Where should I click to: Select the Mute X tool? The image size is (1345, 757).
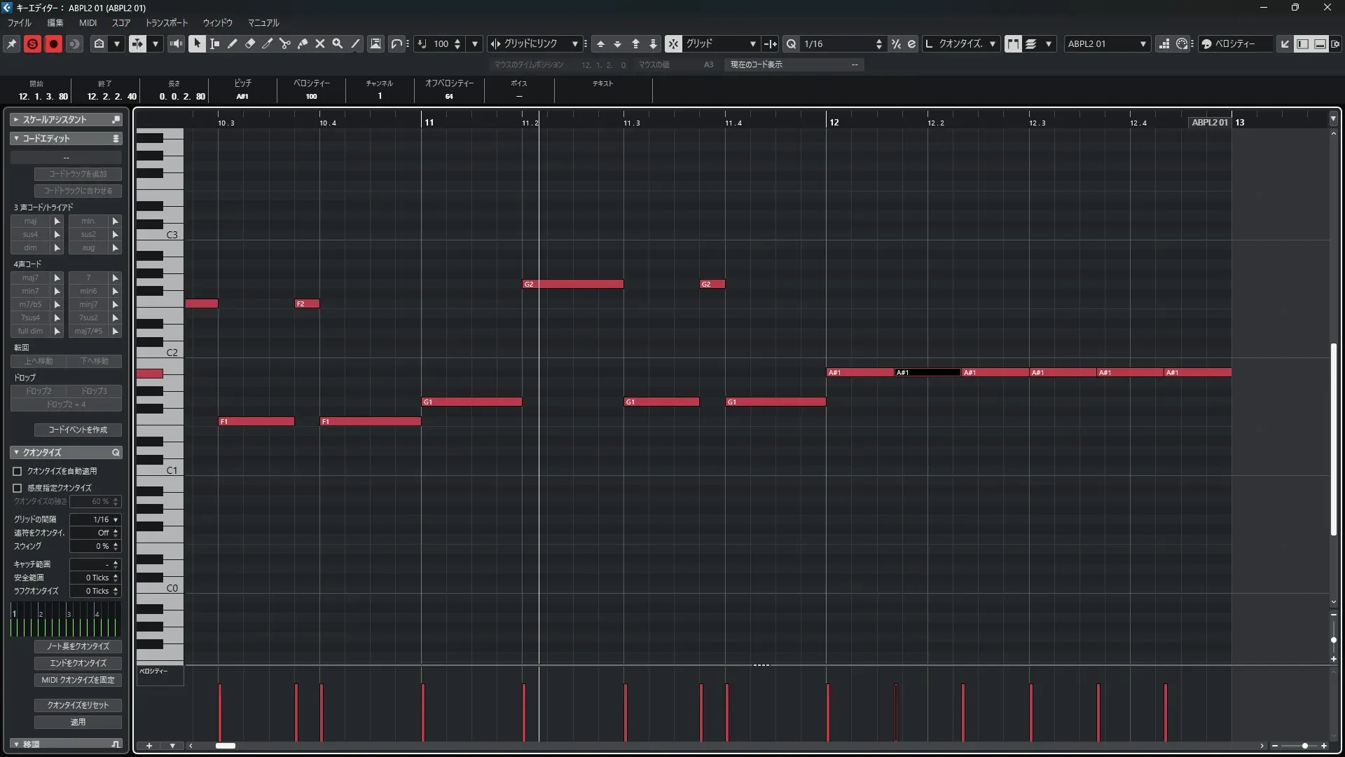pos(320,43)
